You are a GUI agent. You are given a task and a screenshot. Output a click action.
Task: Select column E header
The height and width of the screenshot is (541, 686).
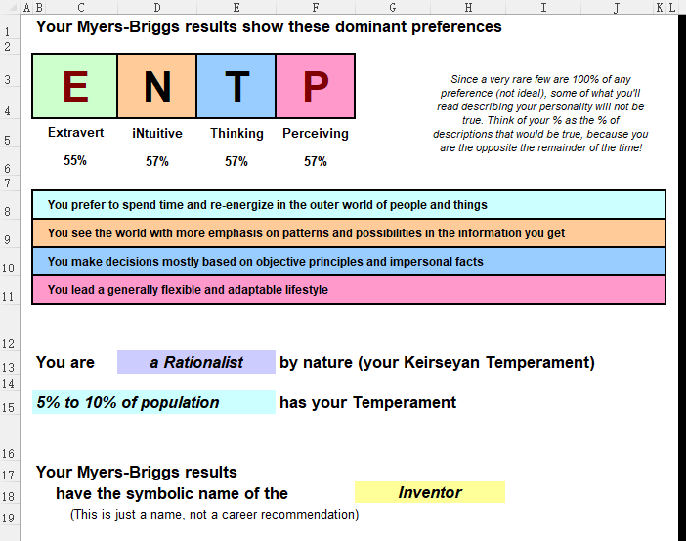[x=236, y=8]
